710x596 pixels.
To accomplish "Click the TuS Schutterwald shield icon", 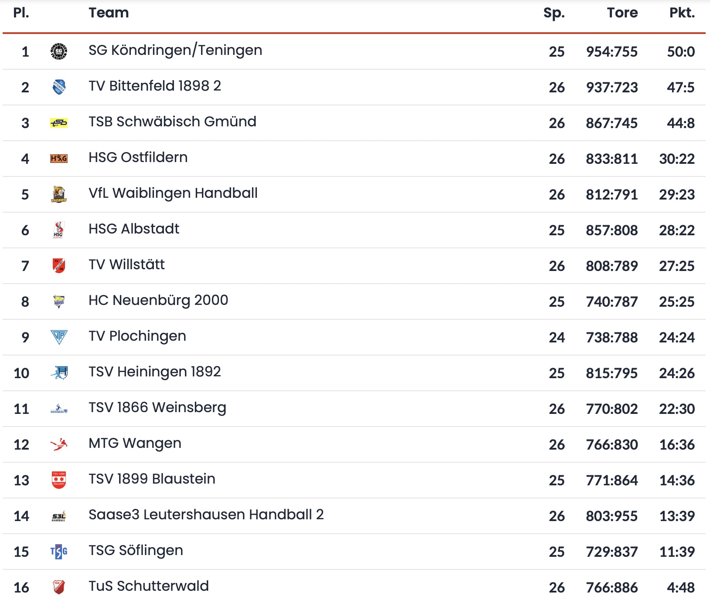I will pos(59,587).
